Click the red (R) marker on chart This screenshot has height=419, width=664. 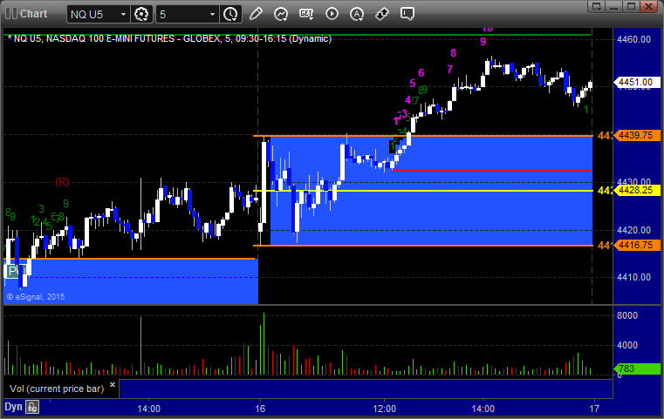[62, 182]
